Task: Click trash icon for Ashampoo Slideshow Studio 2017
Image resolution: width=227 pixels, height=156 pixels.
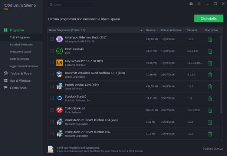Action: click(210, 39)
